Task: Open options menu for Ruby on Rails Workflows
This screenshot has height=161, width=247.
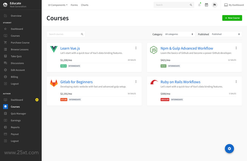Action: pyautogui.click(x=236, y=82)
